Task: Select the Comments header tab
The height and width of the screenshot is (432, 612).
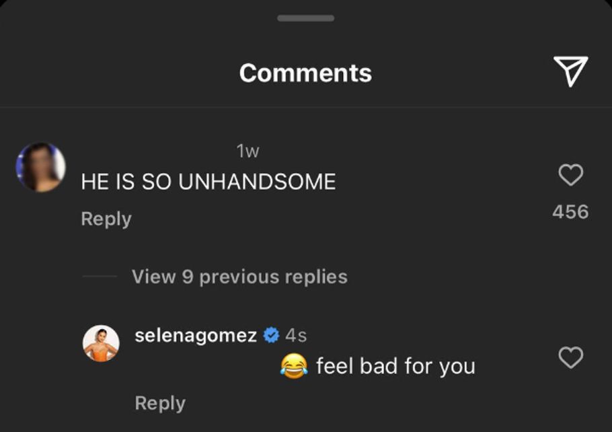Action: pyautogui.click(x=306, y=73)
